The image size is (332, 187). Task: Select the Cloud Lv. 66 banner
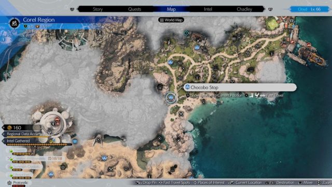pyautogui.click(x=309, y=9)
